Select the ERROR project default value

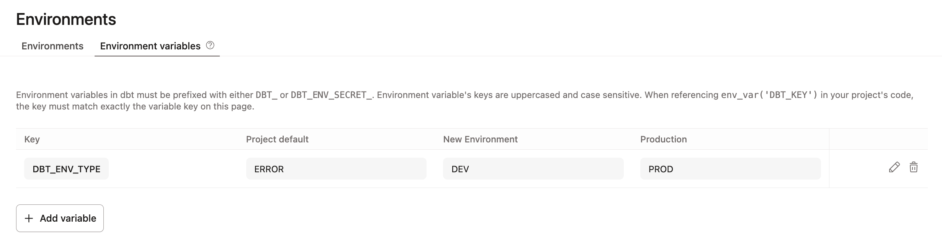[x=336, y=168]
